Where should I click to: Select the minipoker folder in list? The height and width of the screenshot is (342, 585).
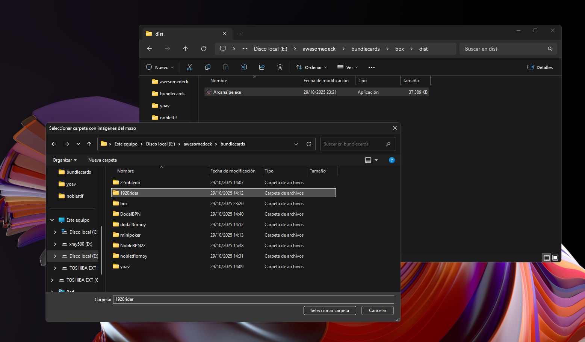click(x=130, y=235)
